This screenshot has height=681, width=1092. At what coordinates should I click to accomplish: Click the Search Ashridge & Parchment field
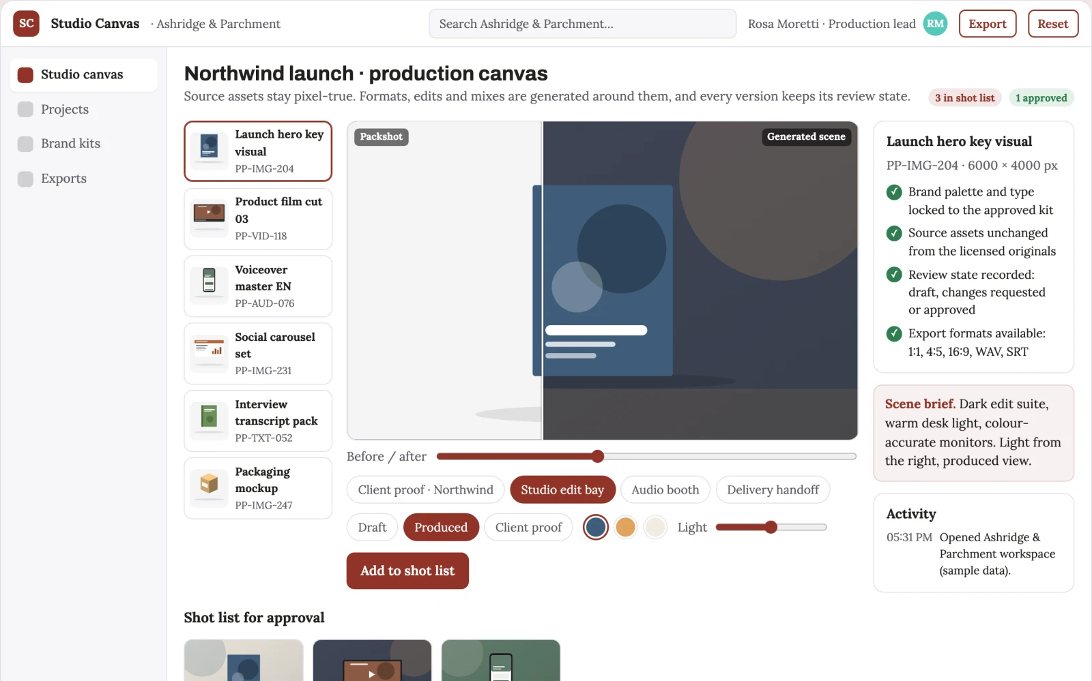pos(582,24)
